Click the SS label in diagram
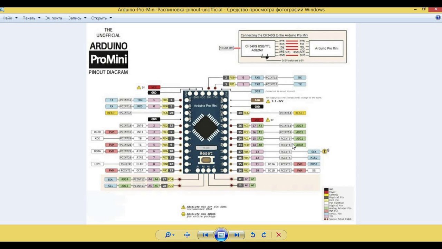 [314, 170]
